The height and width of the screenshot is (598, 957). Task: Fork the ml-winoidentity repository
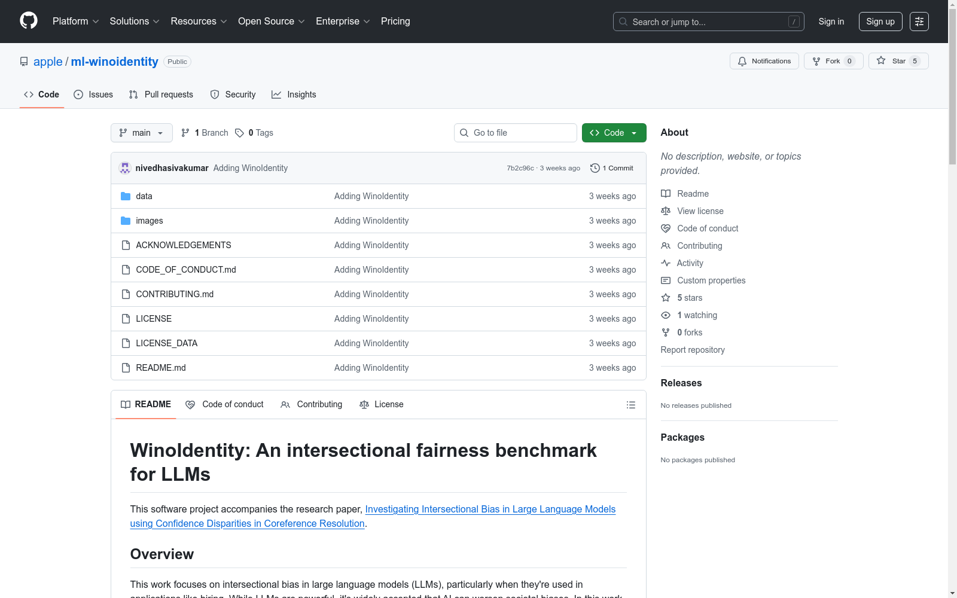(833, 61)
